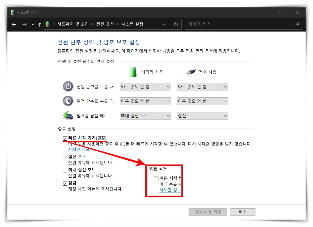Navigate to 전원 옵션 breadcrumb
313x227 pixels.
tap(105, 24)
